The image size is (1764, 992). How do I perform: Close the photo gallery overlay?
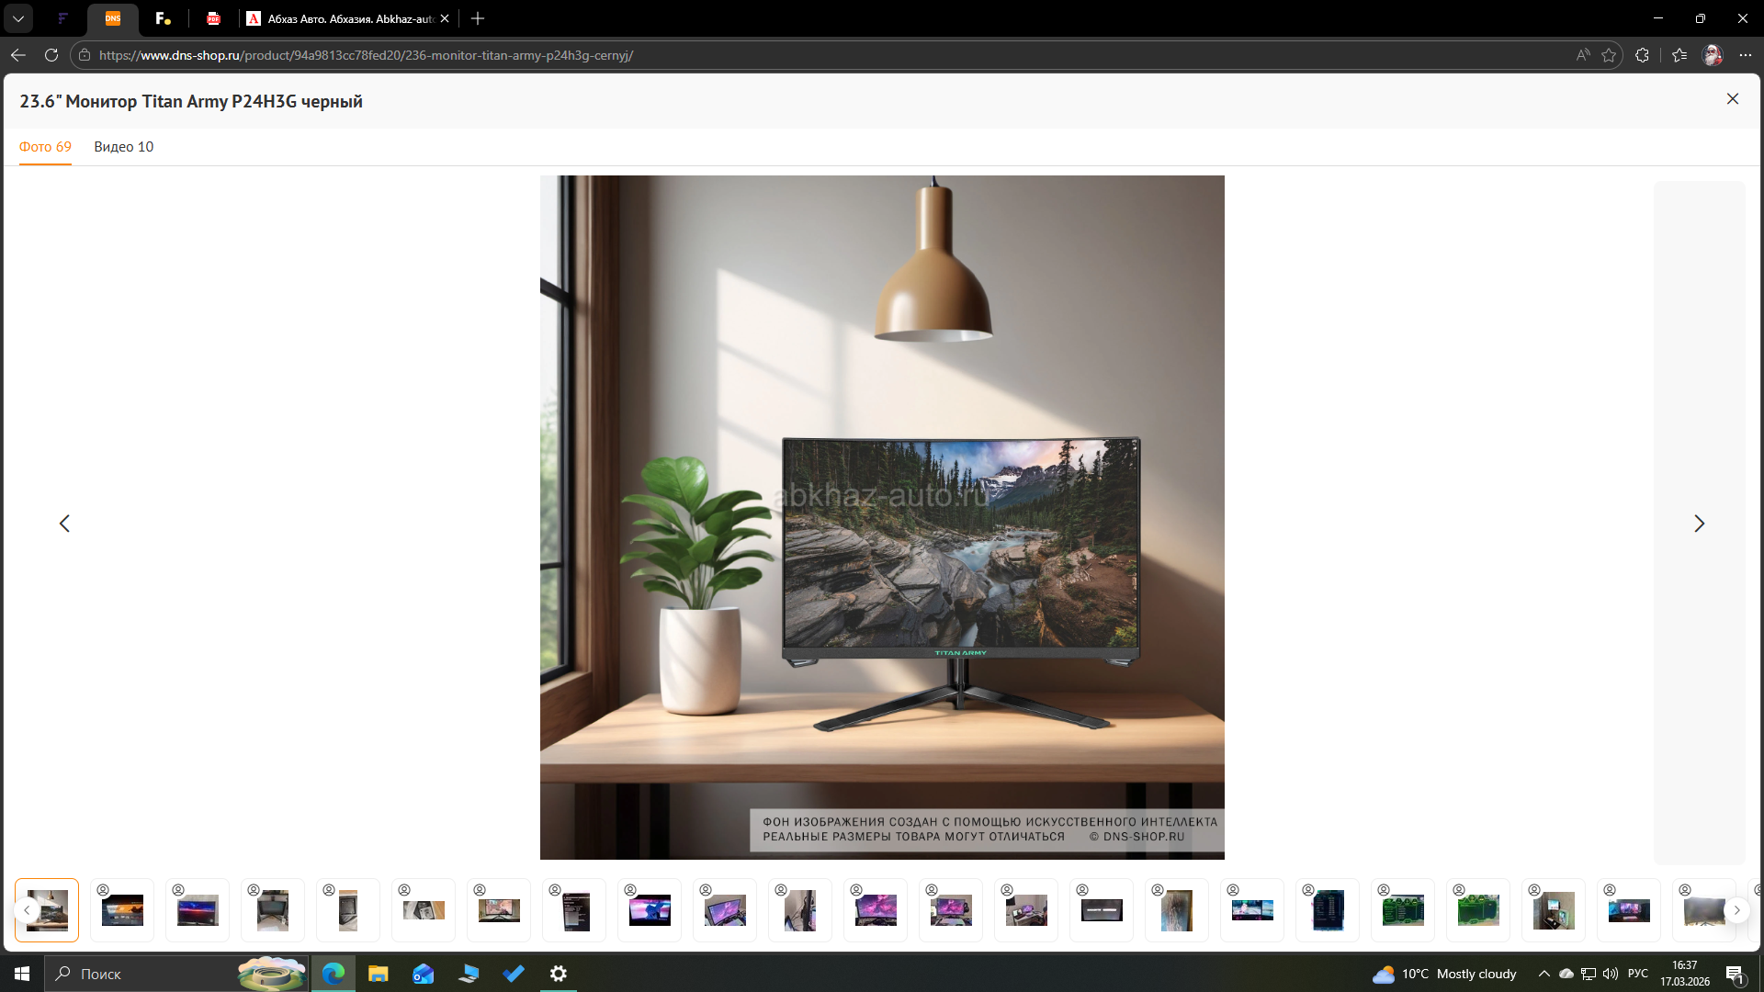pyautogui.click(x=1732, y=99)
